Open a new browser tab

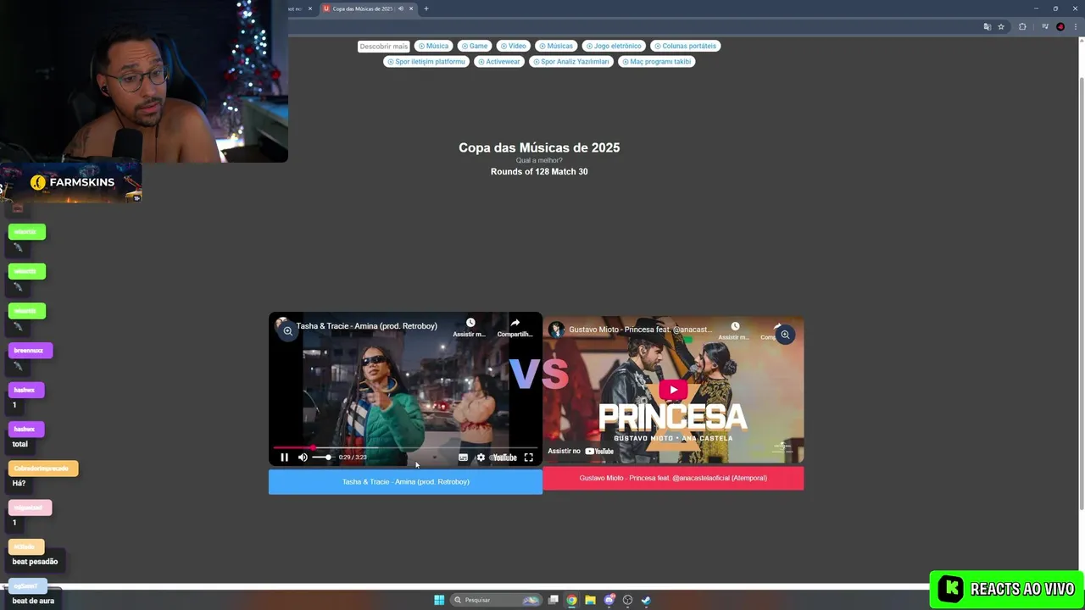coord(426,8)
